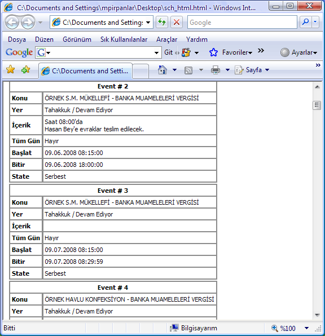The width and height of the screenshot is (325, 336).
Task: Click Event 3 end time 09.07.2008 08:29:59
Action: coord(74,262)
